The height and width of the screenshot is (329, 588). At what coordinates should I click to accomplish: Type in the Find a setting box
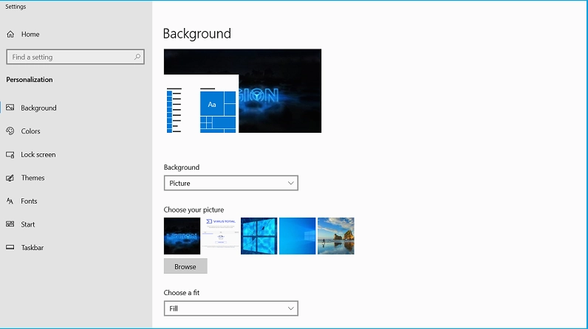pyautogui.click(x=70, y=57)
